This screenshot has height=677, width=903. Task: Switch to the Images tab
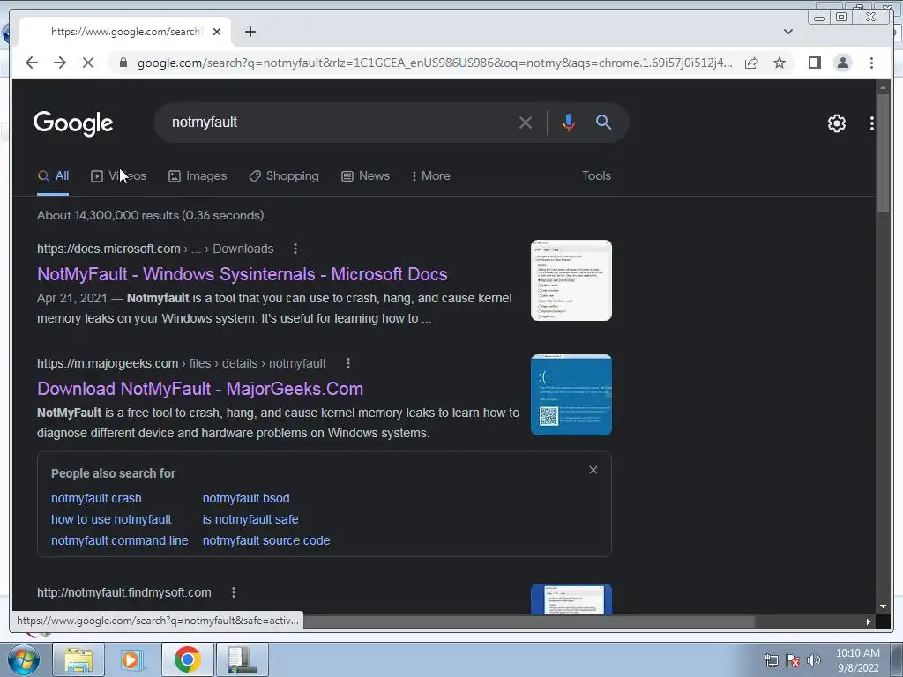click(x=198, y=176)
